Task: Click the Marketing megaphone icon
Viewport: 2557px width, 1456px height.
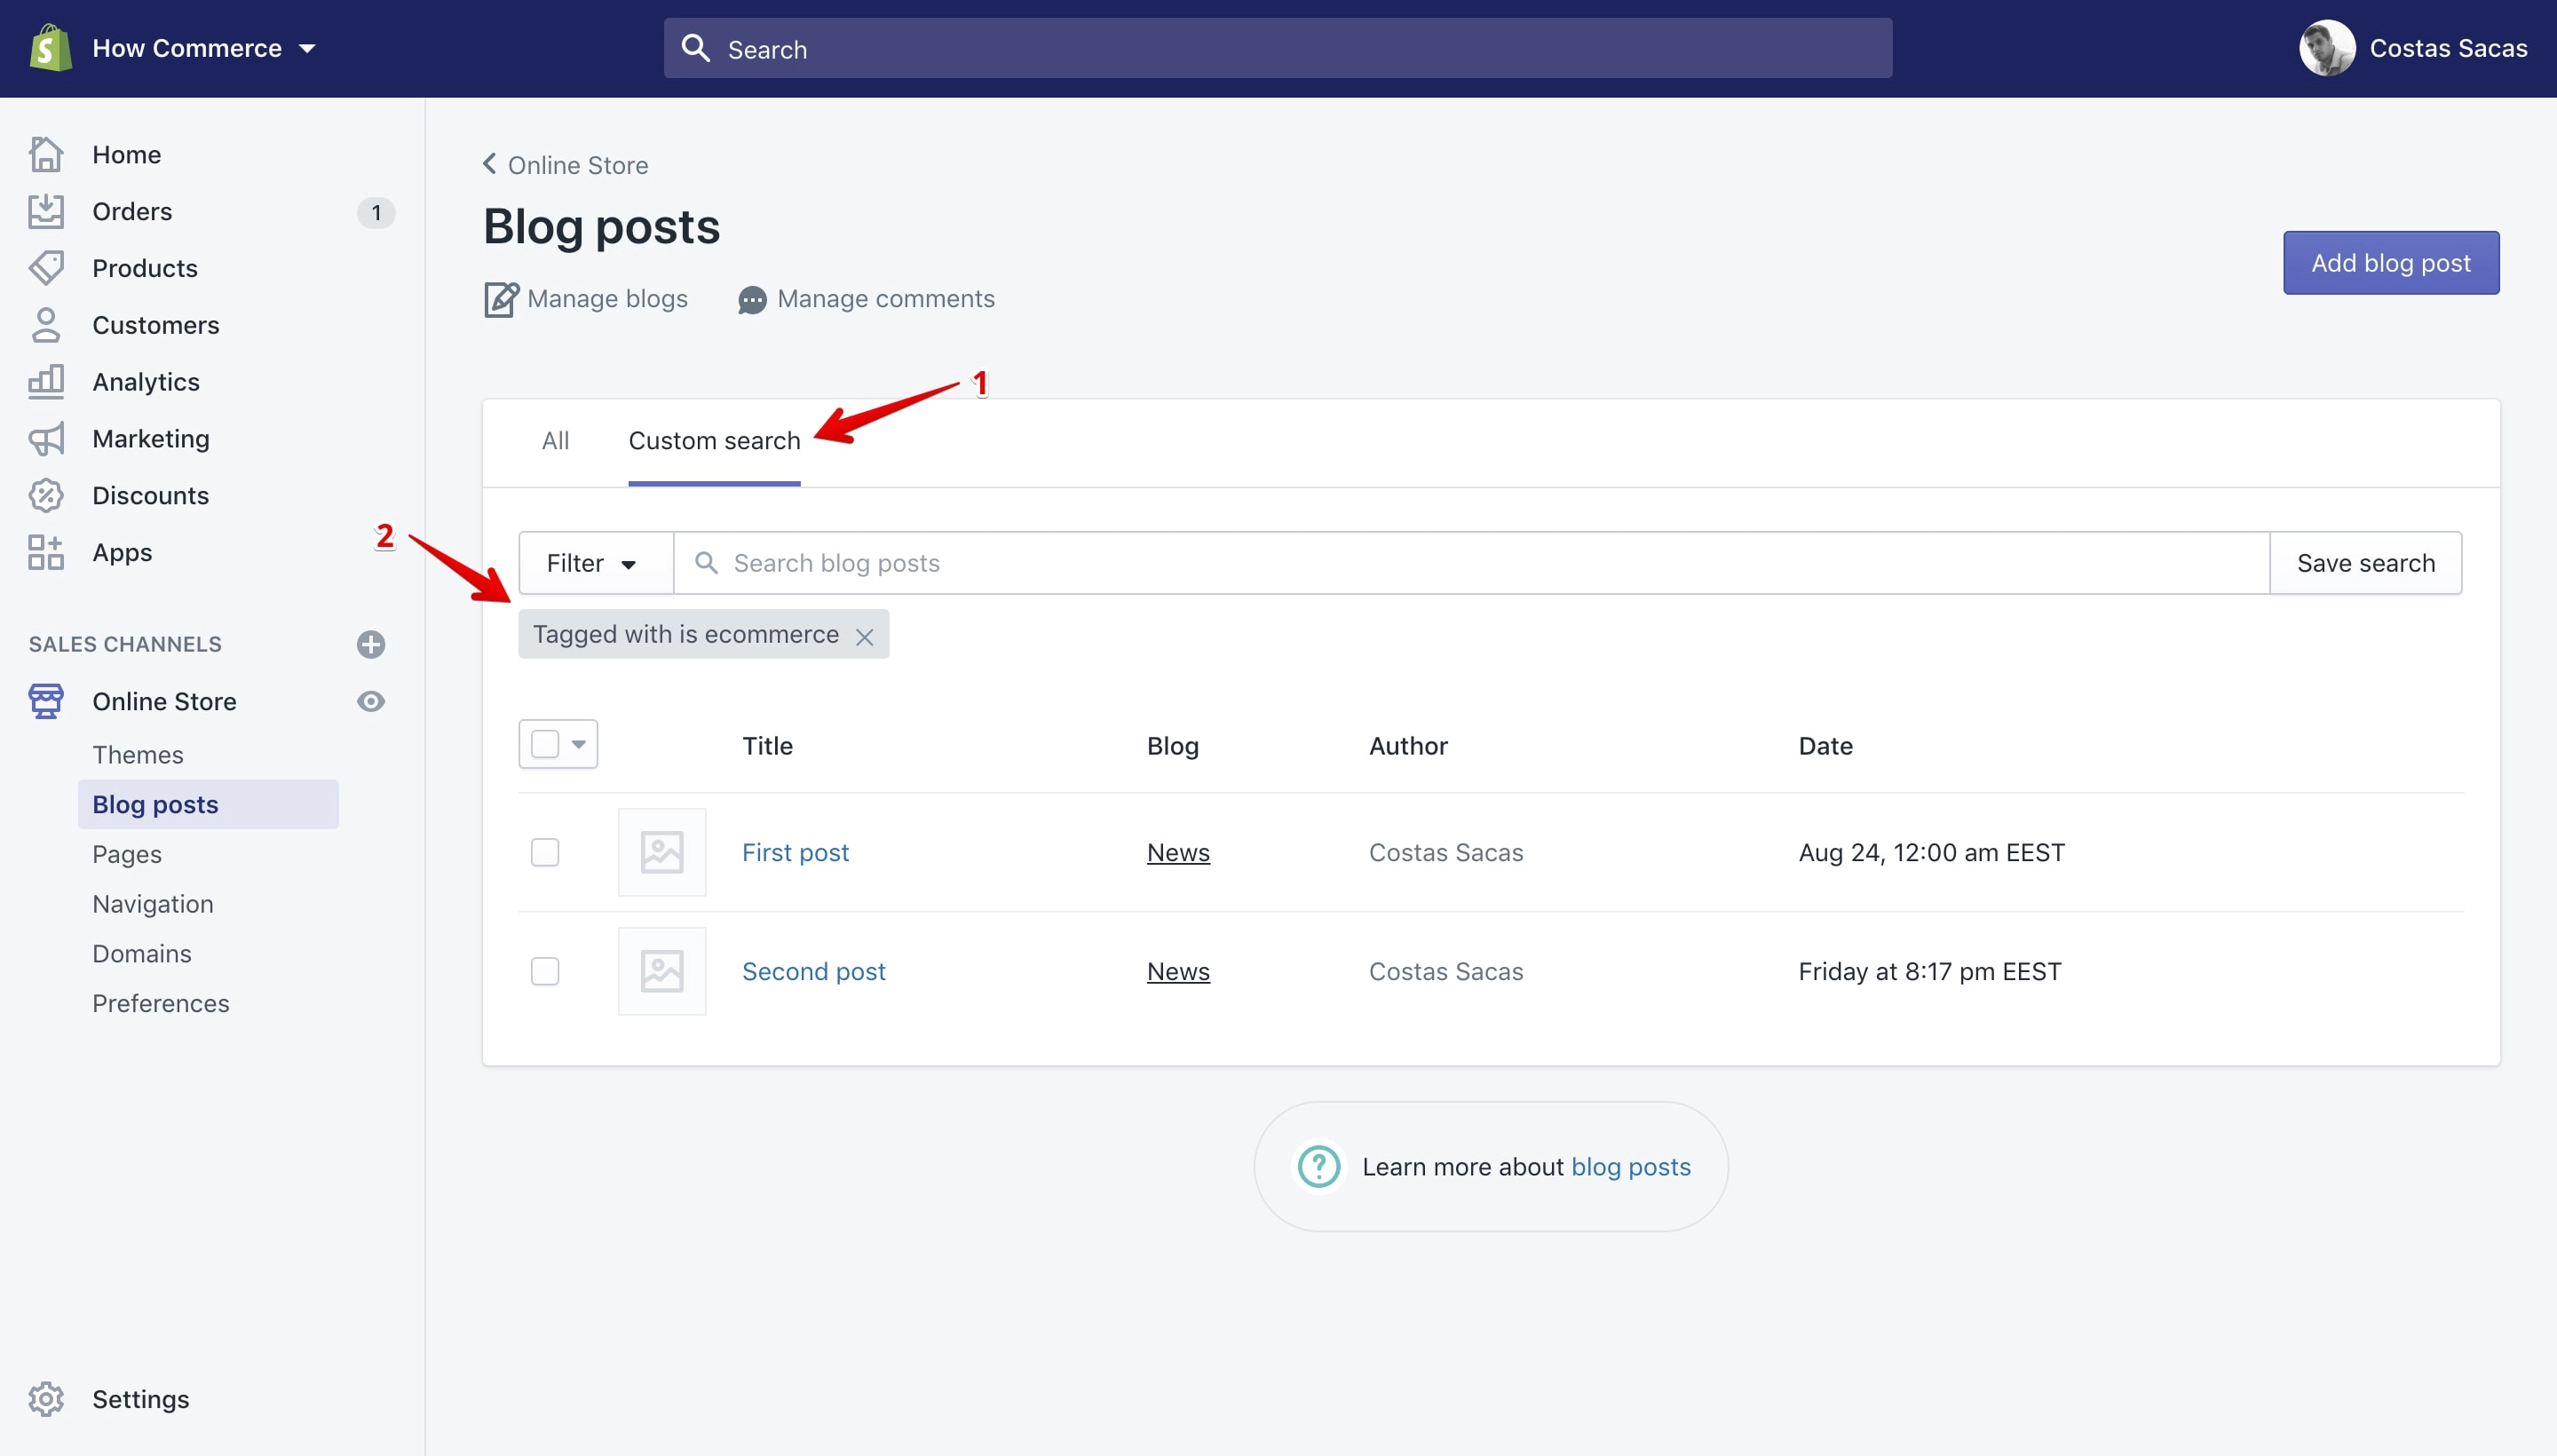Action: [46, 439]
